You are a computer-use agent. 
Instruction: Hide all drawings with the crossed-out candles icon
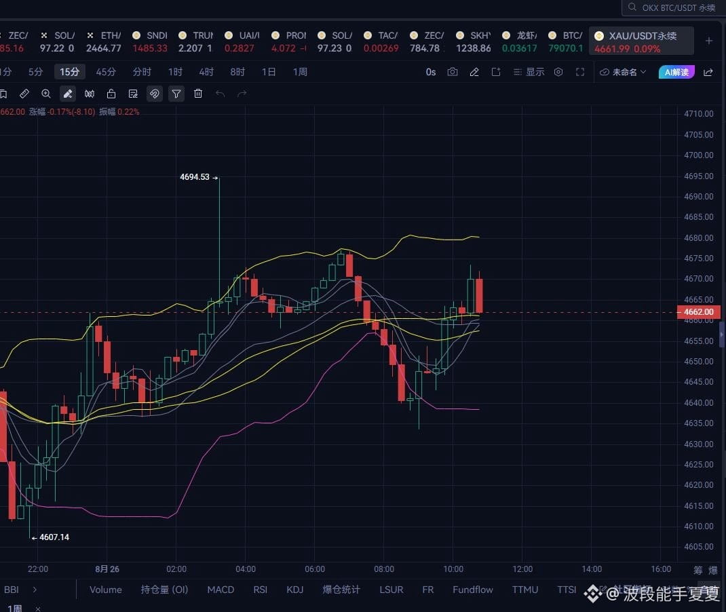click(90, 94)
